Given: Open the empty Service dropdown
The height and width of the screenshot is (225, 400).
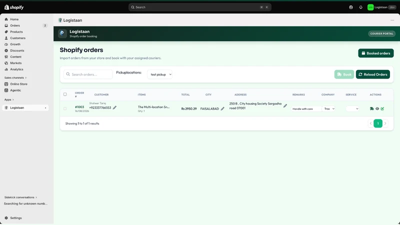Looking at the screenshot, I should click(352, 108).
